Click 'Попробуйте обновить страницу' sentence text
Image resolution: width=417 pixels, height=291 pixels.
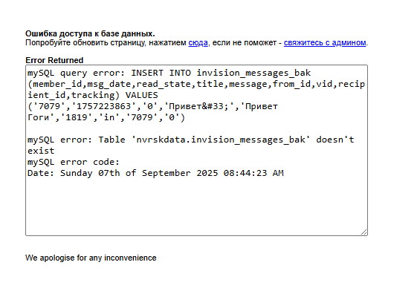85,43
